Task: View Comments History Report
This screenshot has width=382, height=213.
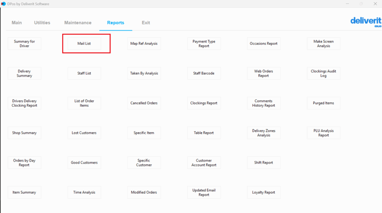Action: click(264, 103)
